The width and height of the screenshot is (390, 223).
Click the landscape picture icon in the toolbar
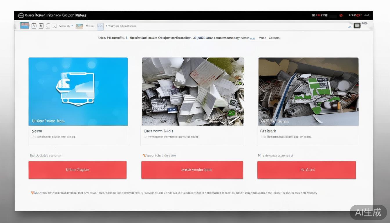pos(79,26)
